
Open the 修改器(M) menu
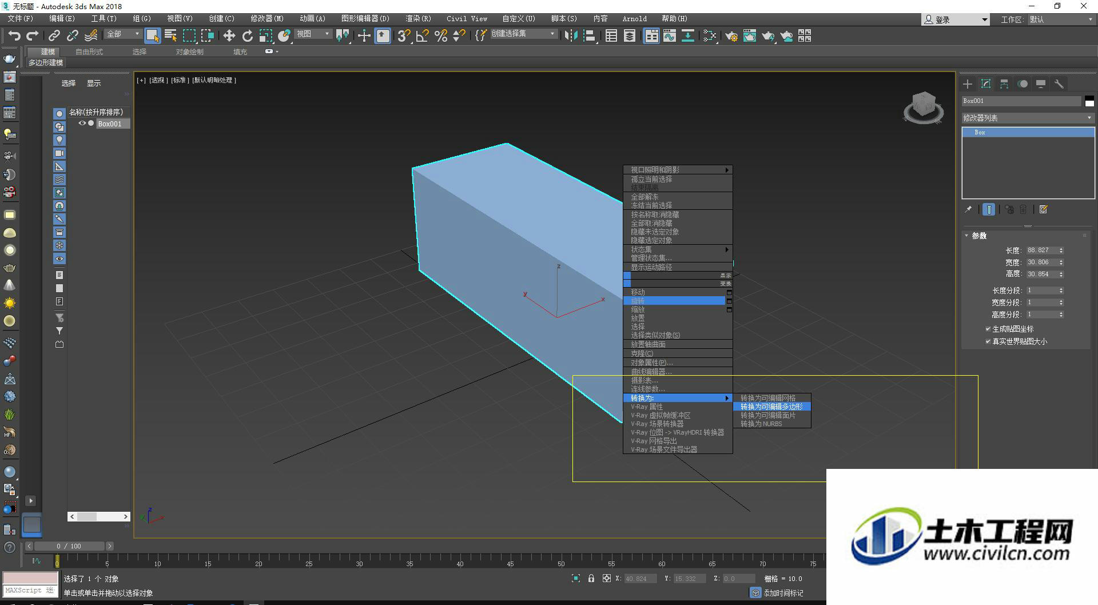coord(267,19)
